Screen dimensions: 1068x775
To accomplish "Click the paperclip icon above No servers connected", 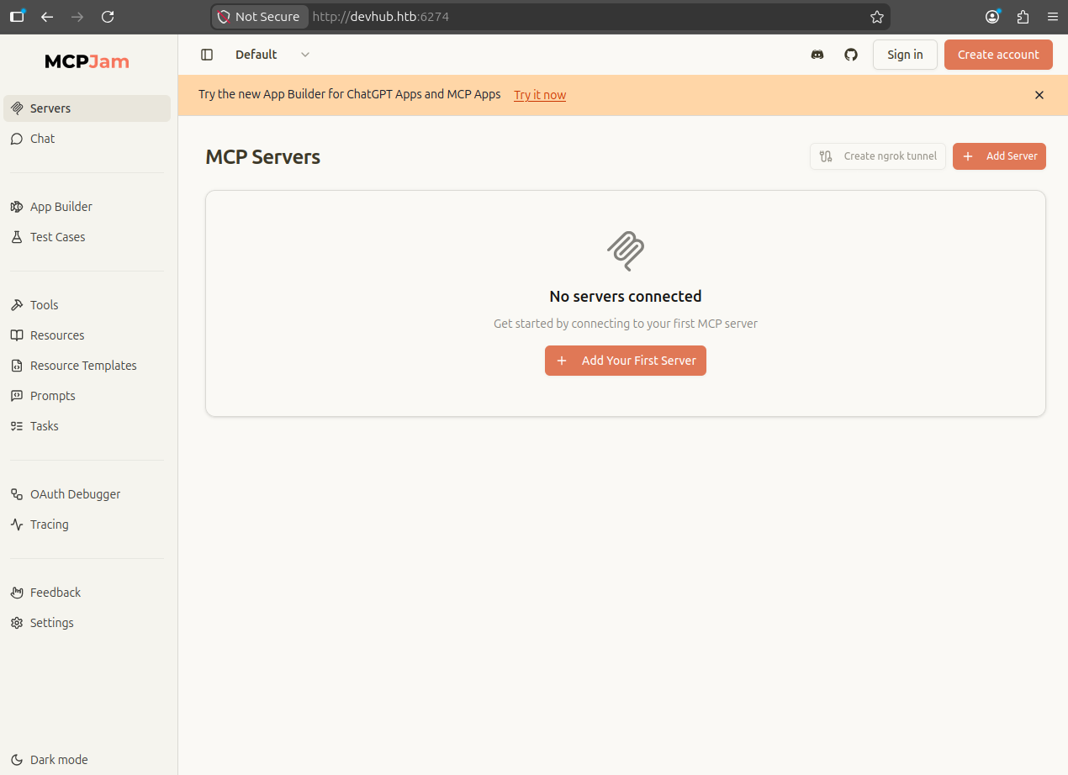I will (x=626, y=251).
